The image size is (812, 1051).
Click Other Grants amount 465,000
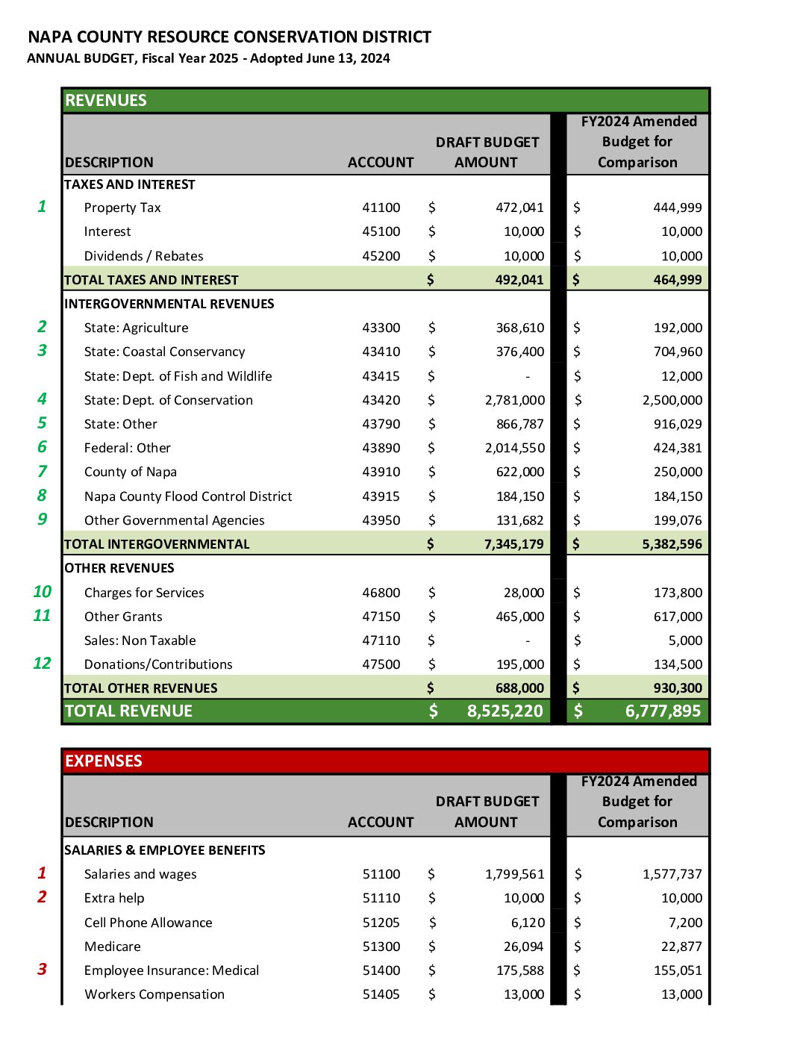click(520, 617)
